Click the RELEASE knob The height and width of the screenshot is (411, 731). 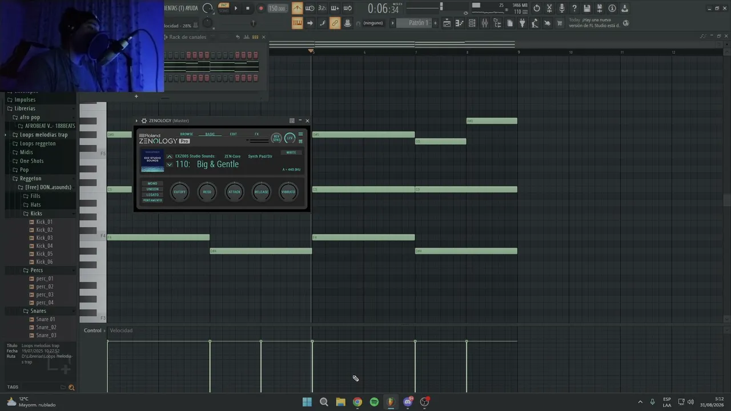(261, 192)
